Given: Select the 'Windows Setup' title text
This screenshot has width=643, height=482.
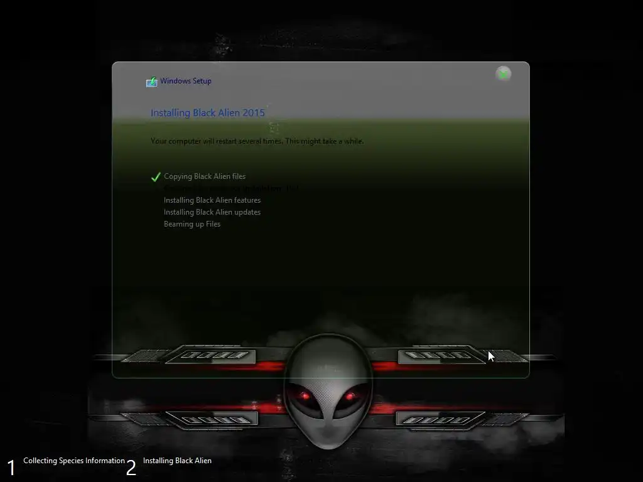Looking at the screenshot, I should [x=186, y=81].
